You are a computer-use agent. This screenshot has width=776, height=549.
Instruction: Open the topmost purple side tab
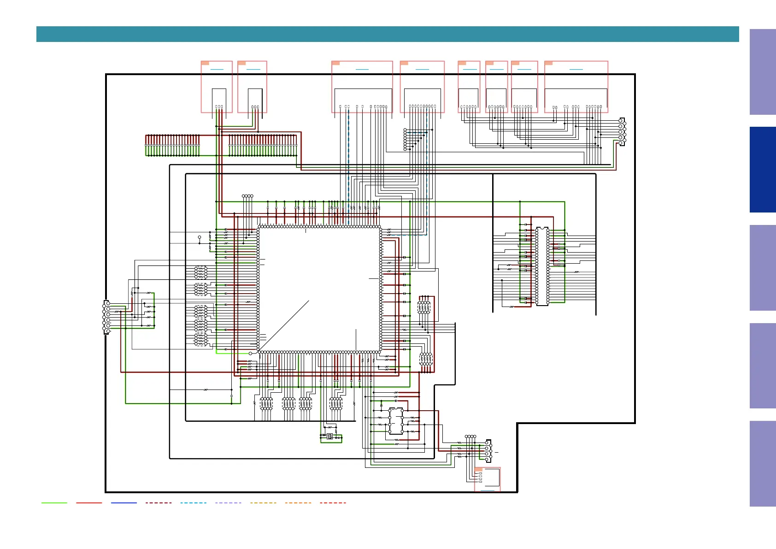pyautogui.click(x=763, y=72)
